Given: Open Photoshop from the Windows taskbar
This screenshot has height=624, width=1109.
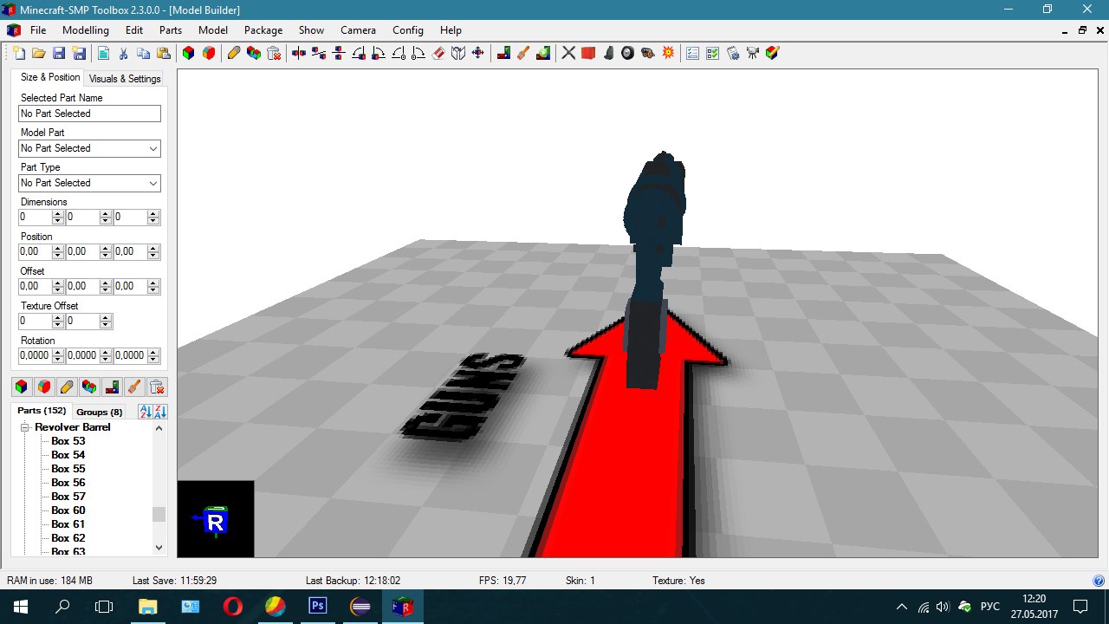Looking at the screenshot, I should tap(317, 606).
